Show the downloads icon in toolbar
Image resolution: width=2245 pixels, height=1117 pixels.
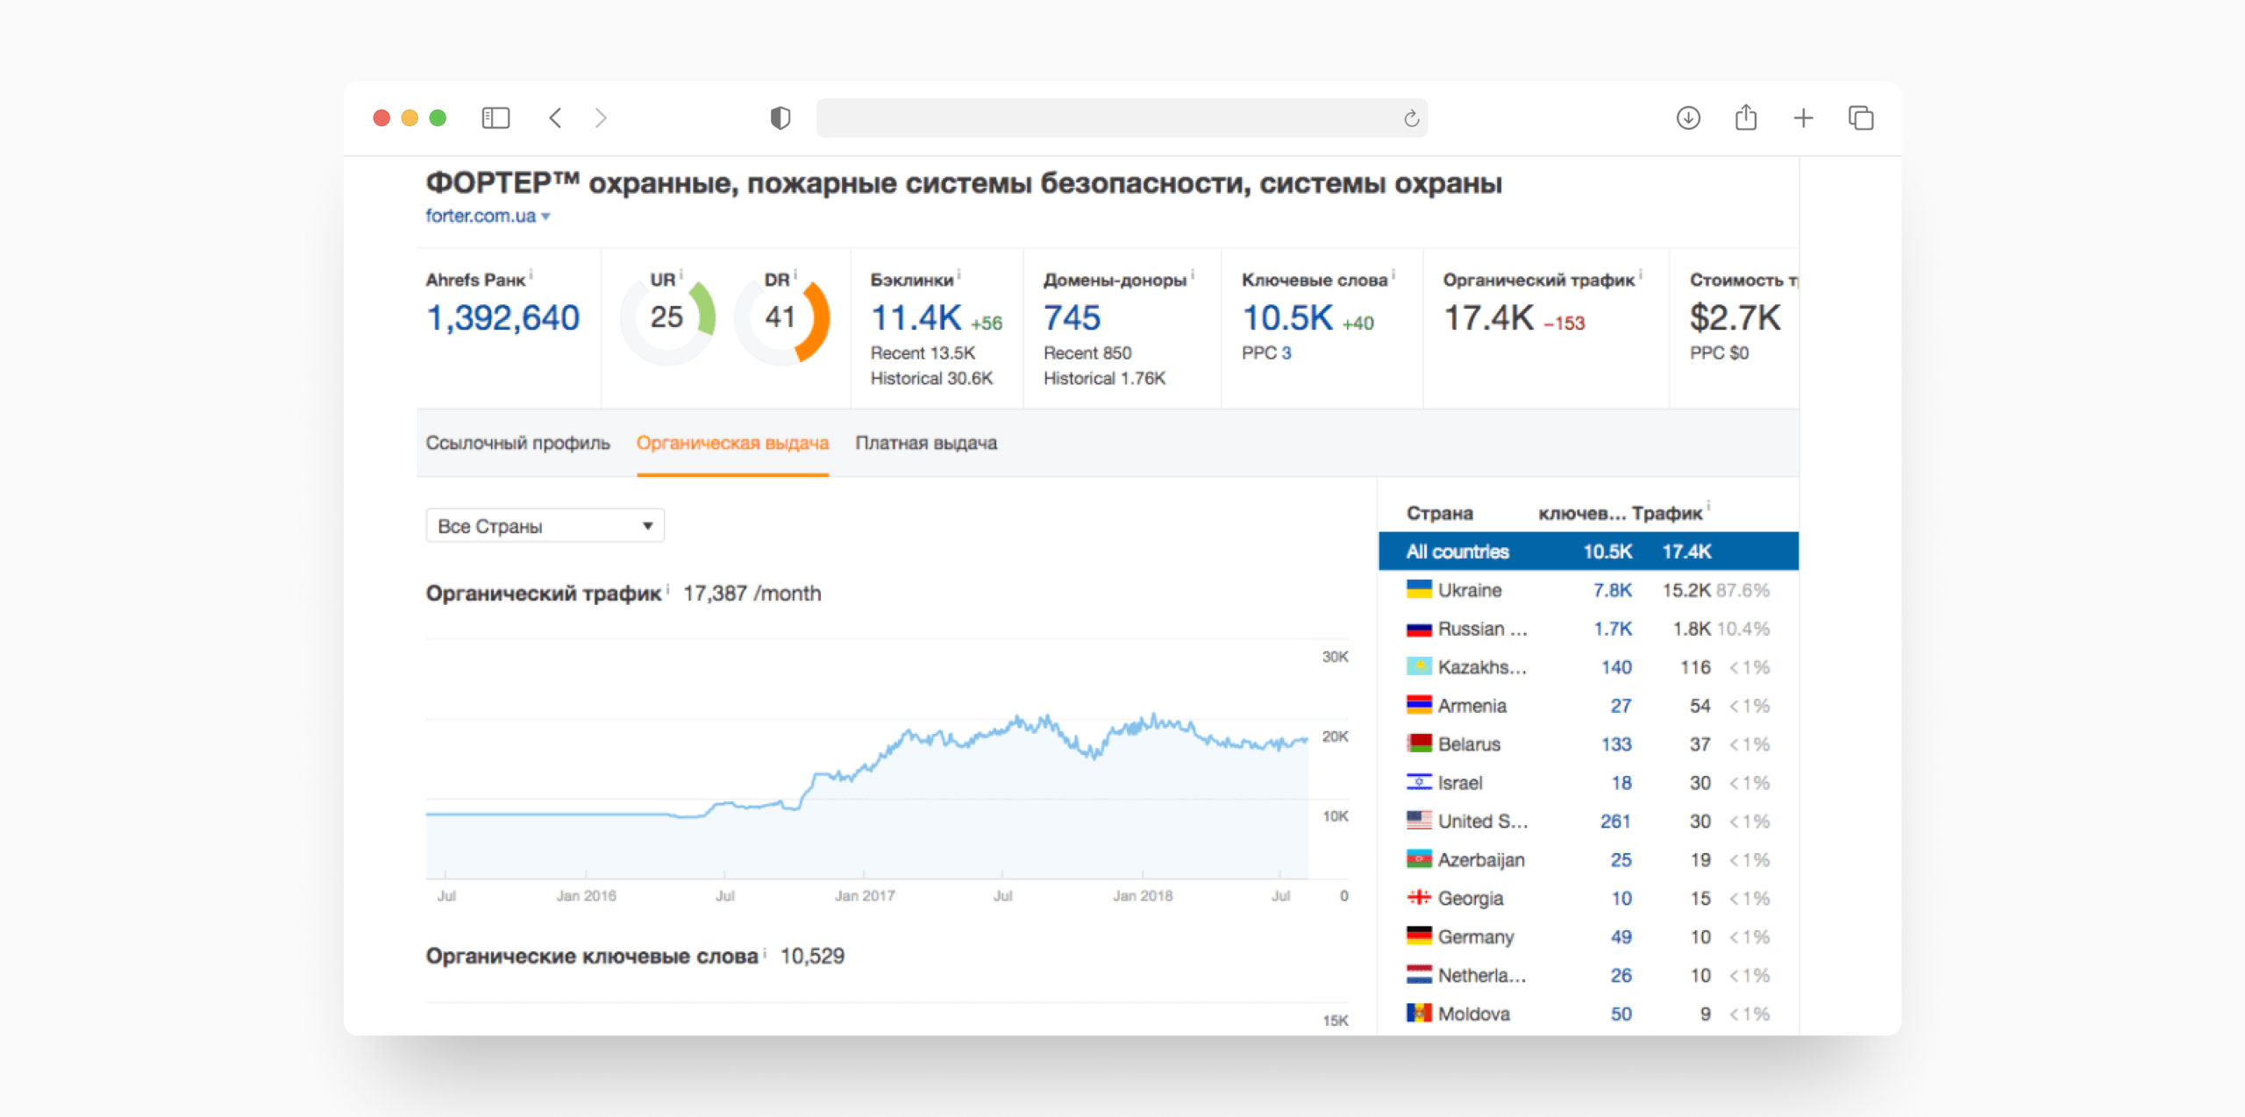(x=1688, y=117)
